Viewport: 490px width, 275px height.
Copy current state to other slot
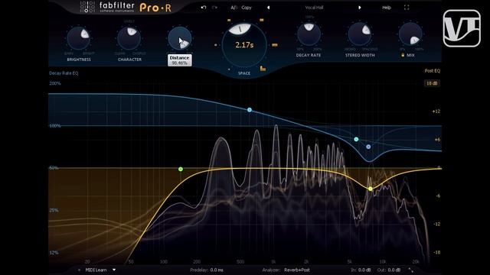coord(247,8)
